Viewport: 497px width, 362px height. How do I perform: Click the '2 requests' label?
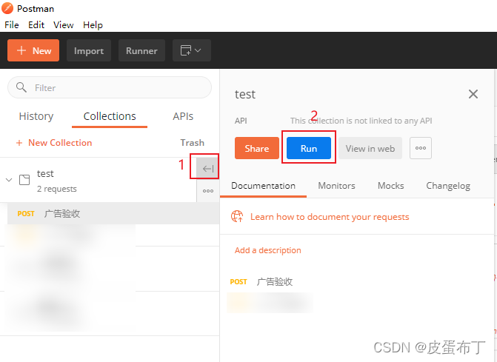[57, 189]
